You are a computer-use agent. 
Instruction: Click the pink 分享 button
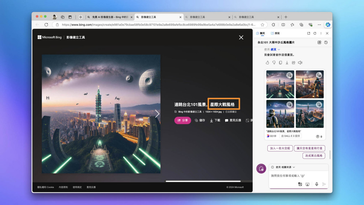(x=182, y=120)
